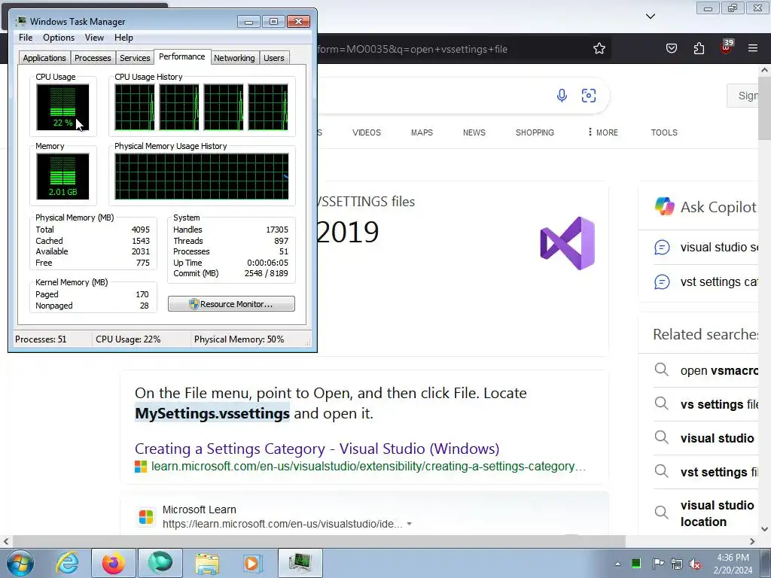Open the Task Manager Options menu
The width and height of the screenshot is (771, 578).
(59, 38)
